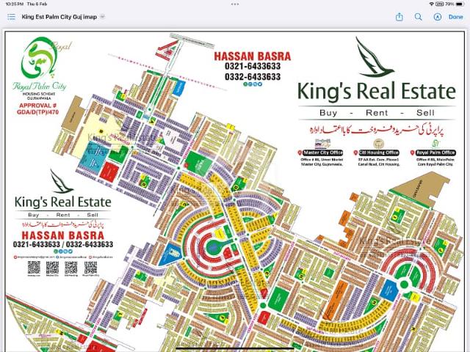Image resolution: width=470 pixels, height=352 pixels.
Task: Tap the Share icon in the toolbar
Action: pyautogui.click(x=399, y=17)
